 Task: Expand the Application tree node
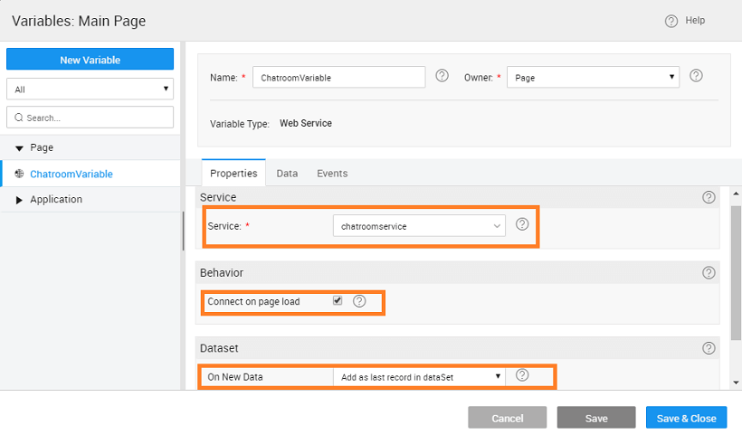click(20, 200)
